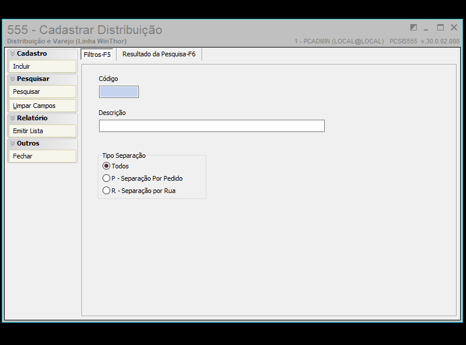
Task: Collapse the Relatório section chevron
Action: pyautogui.click(x=12, y=118)
